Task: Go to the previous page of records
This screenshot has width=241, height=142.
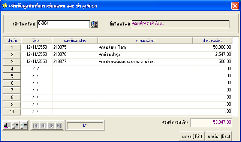Action: [43, 126]
